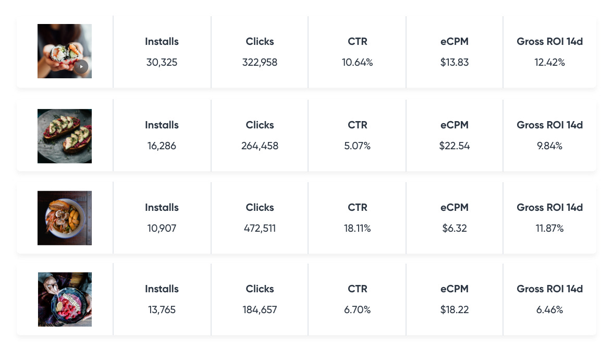Play the sushi roll video creative
Image resolution: width=613 pixels, height=357 pixels.
(81, 67)
